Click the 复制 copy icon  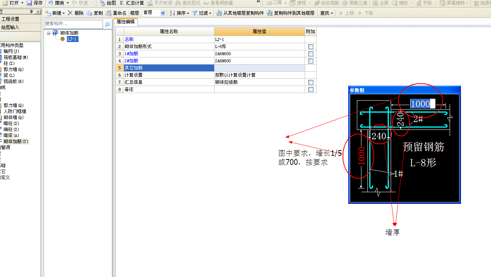pos(89,13)
